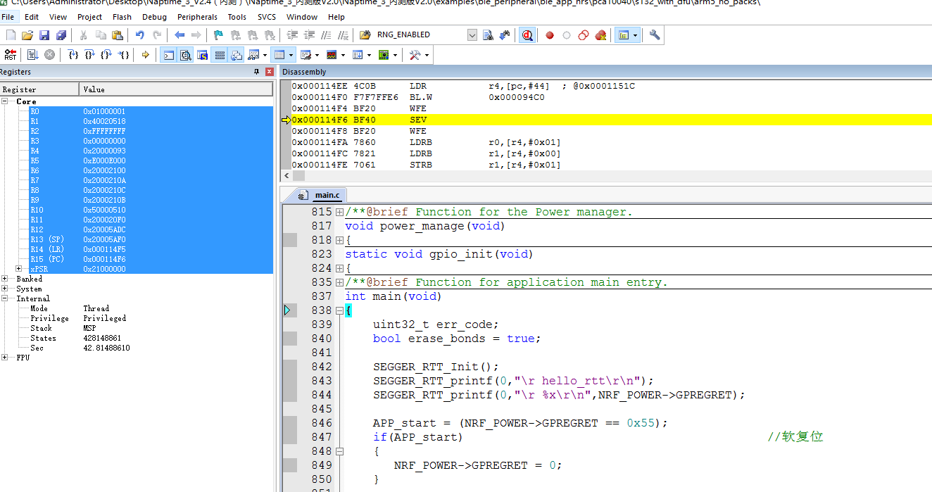Click the Incremental Find binoculars icon

505,34
